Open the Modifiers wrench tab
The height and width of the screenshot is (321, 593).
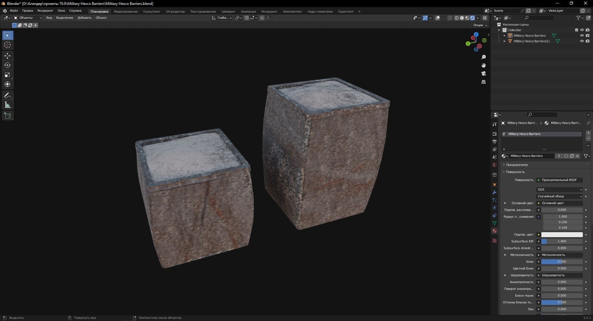coord(494,192)
